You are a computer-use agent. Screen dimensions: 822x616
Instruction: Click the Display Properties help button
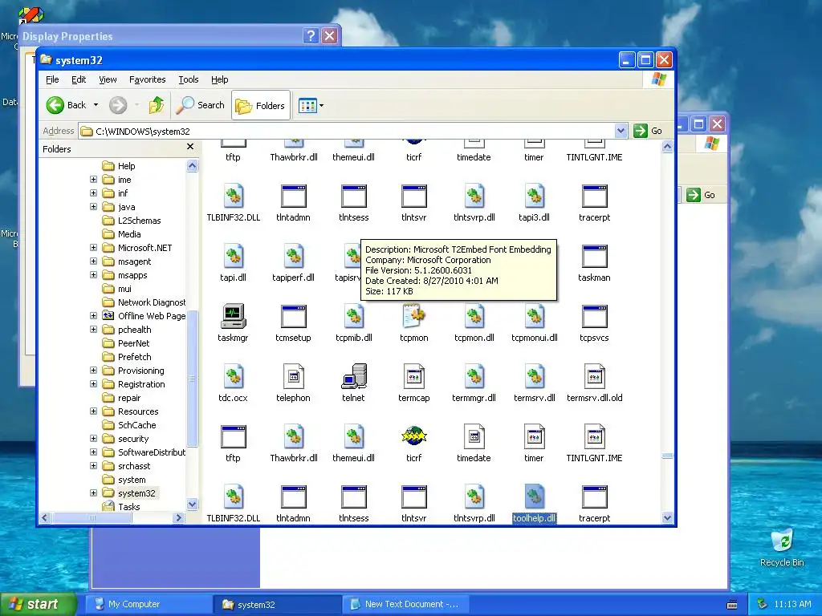(311, 35)
